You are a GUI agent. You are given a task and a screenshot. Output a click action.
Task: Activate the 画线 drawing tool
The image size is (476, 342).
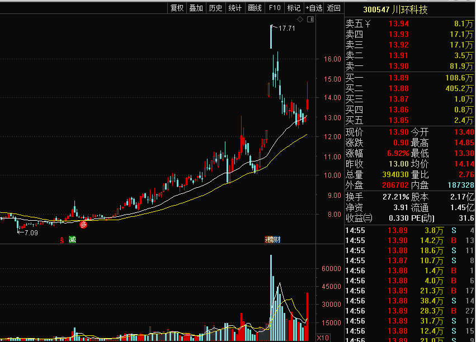point(255,8)
